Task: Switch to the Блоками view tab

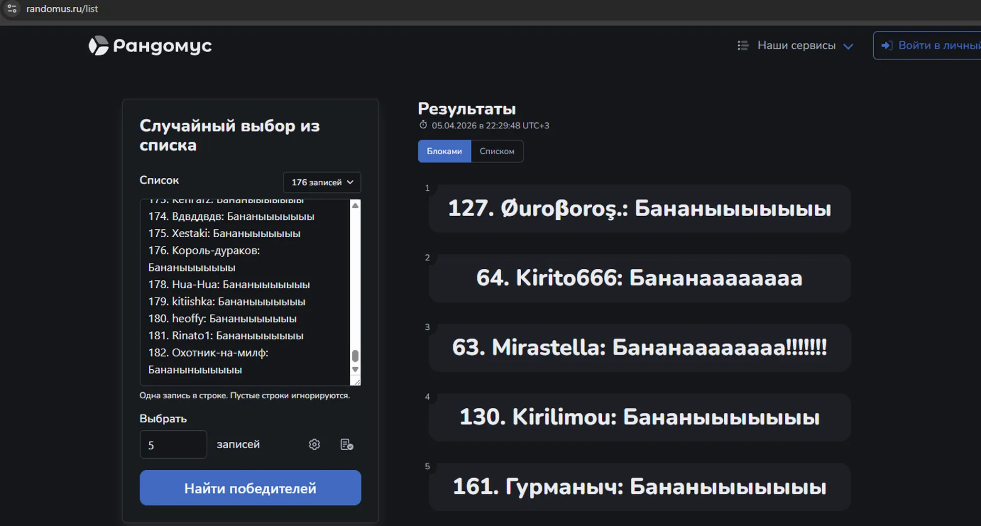Action: coord(444,151)
